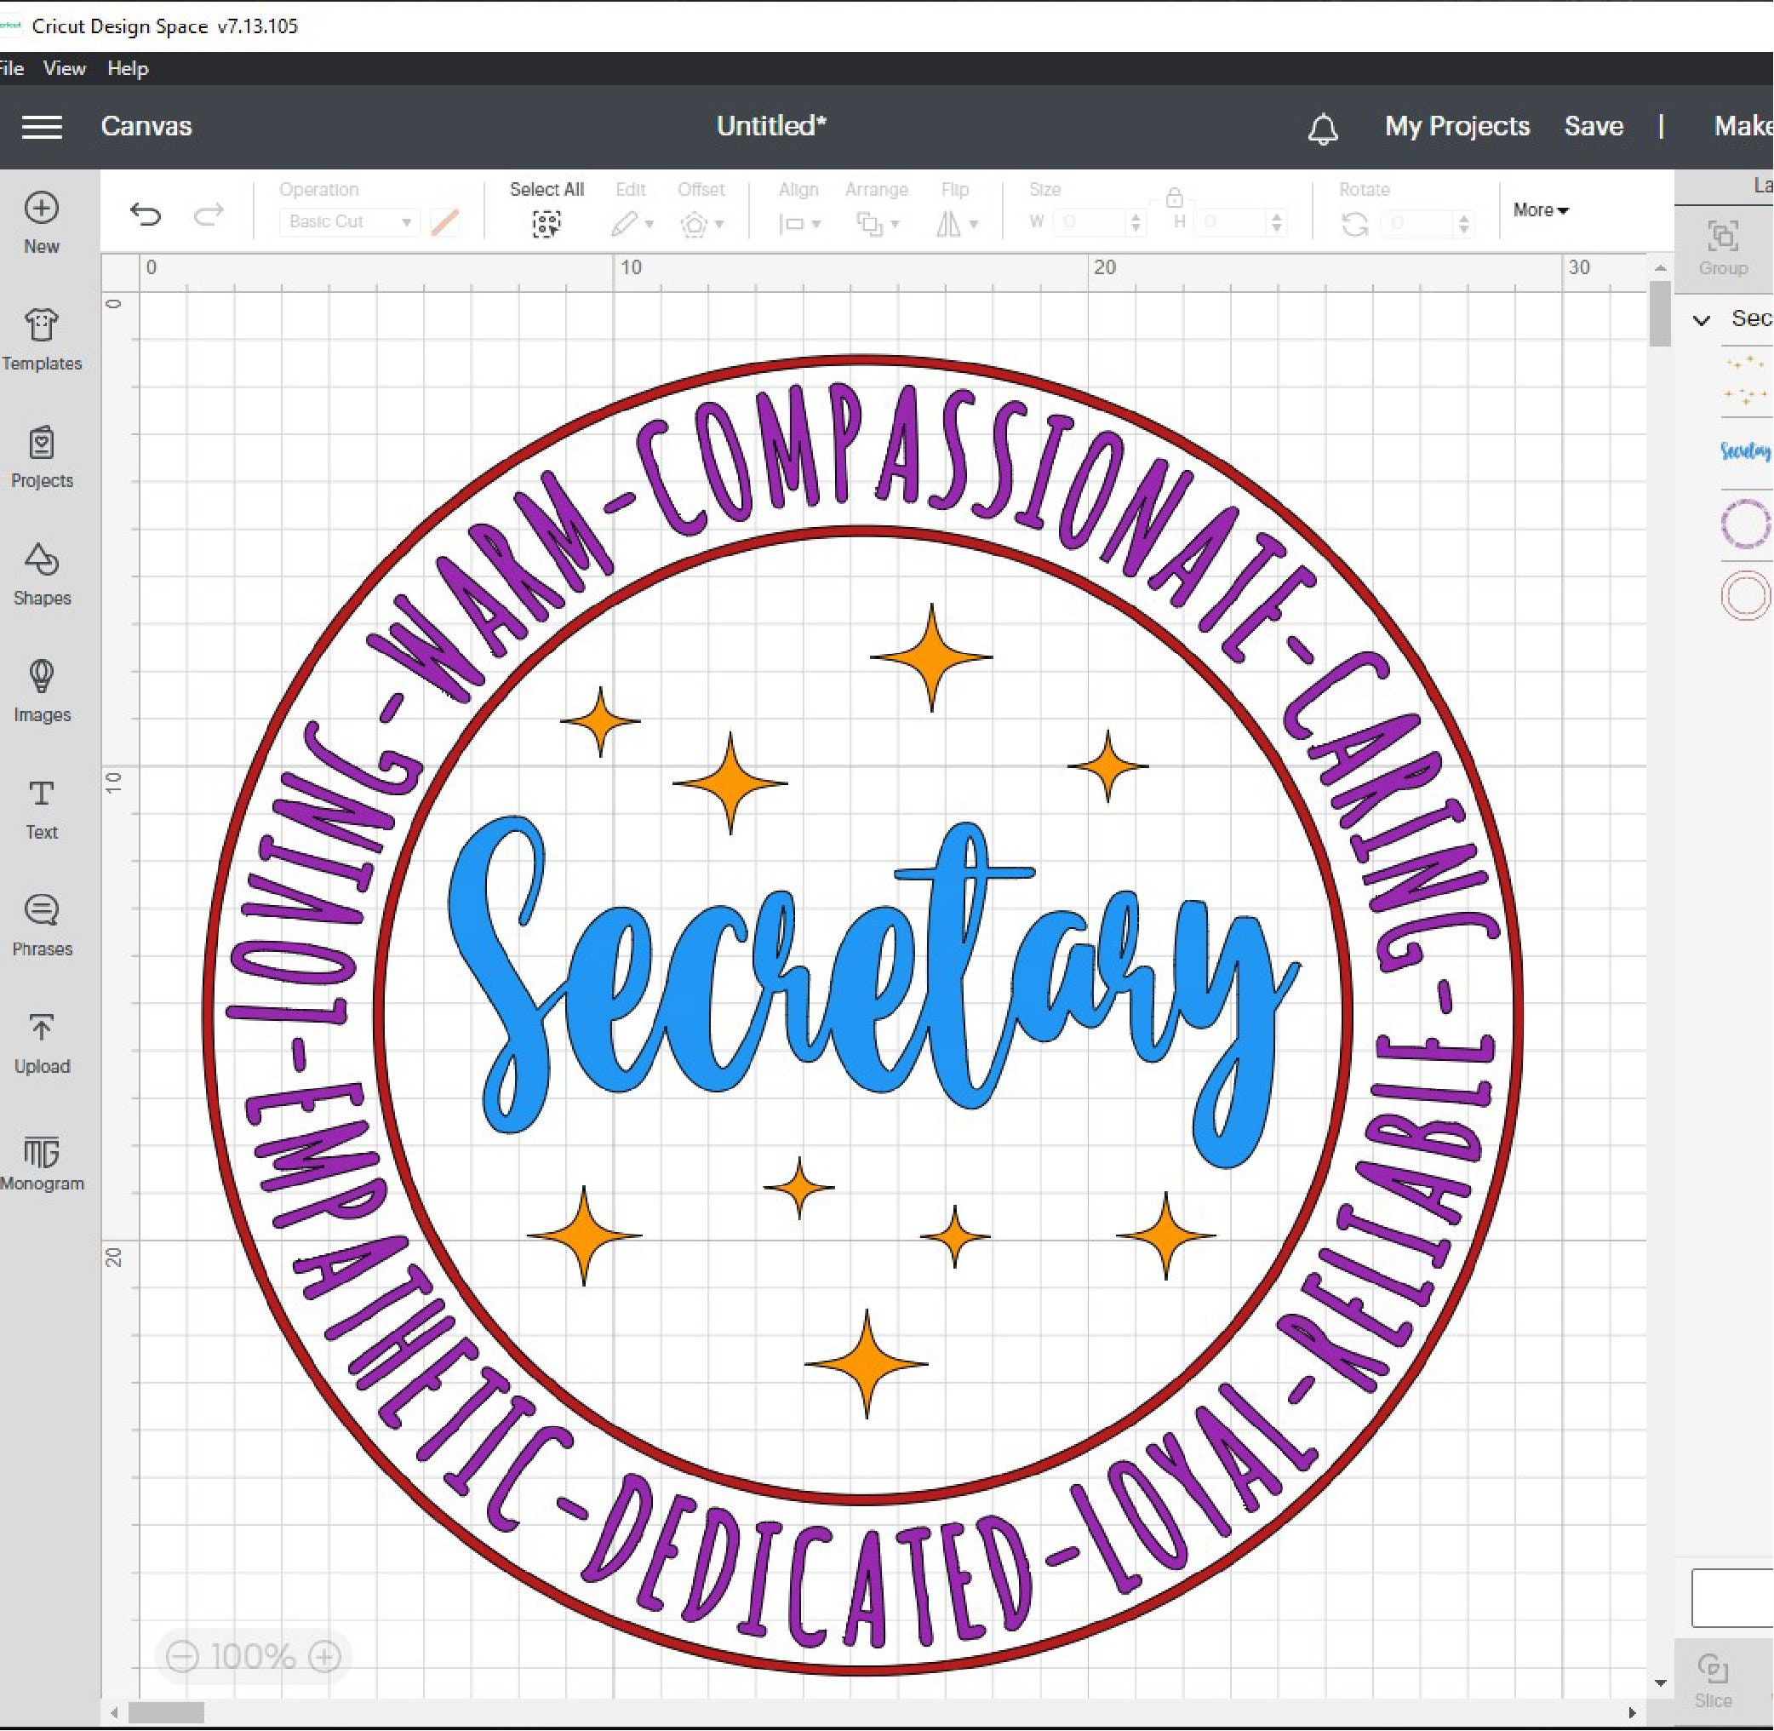Switch to the Canvas tab

coord(146,126)
